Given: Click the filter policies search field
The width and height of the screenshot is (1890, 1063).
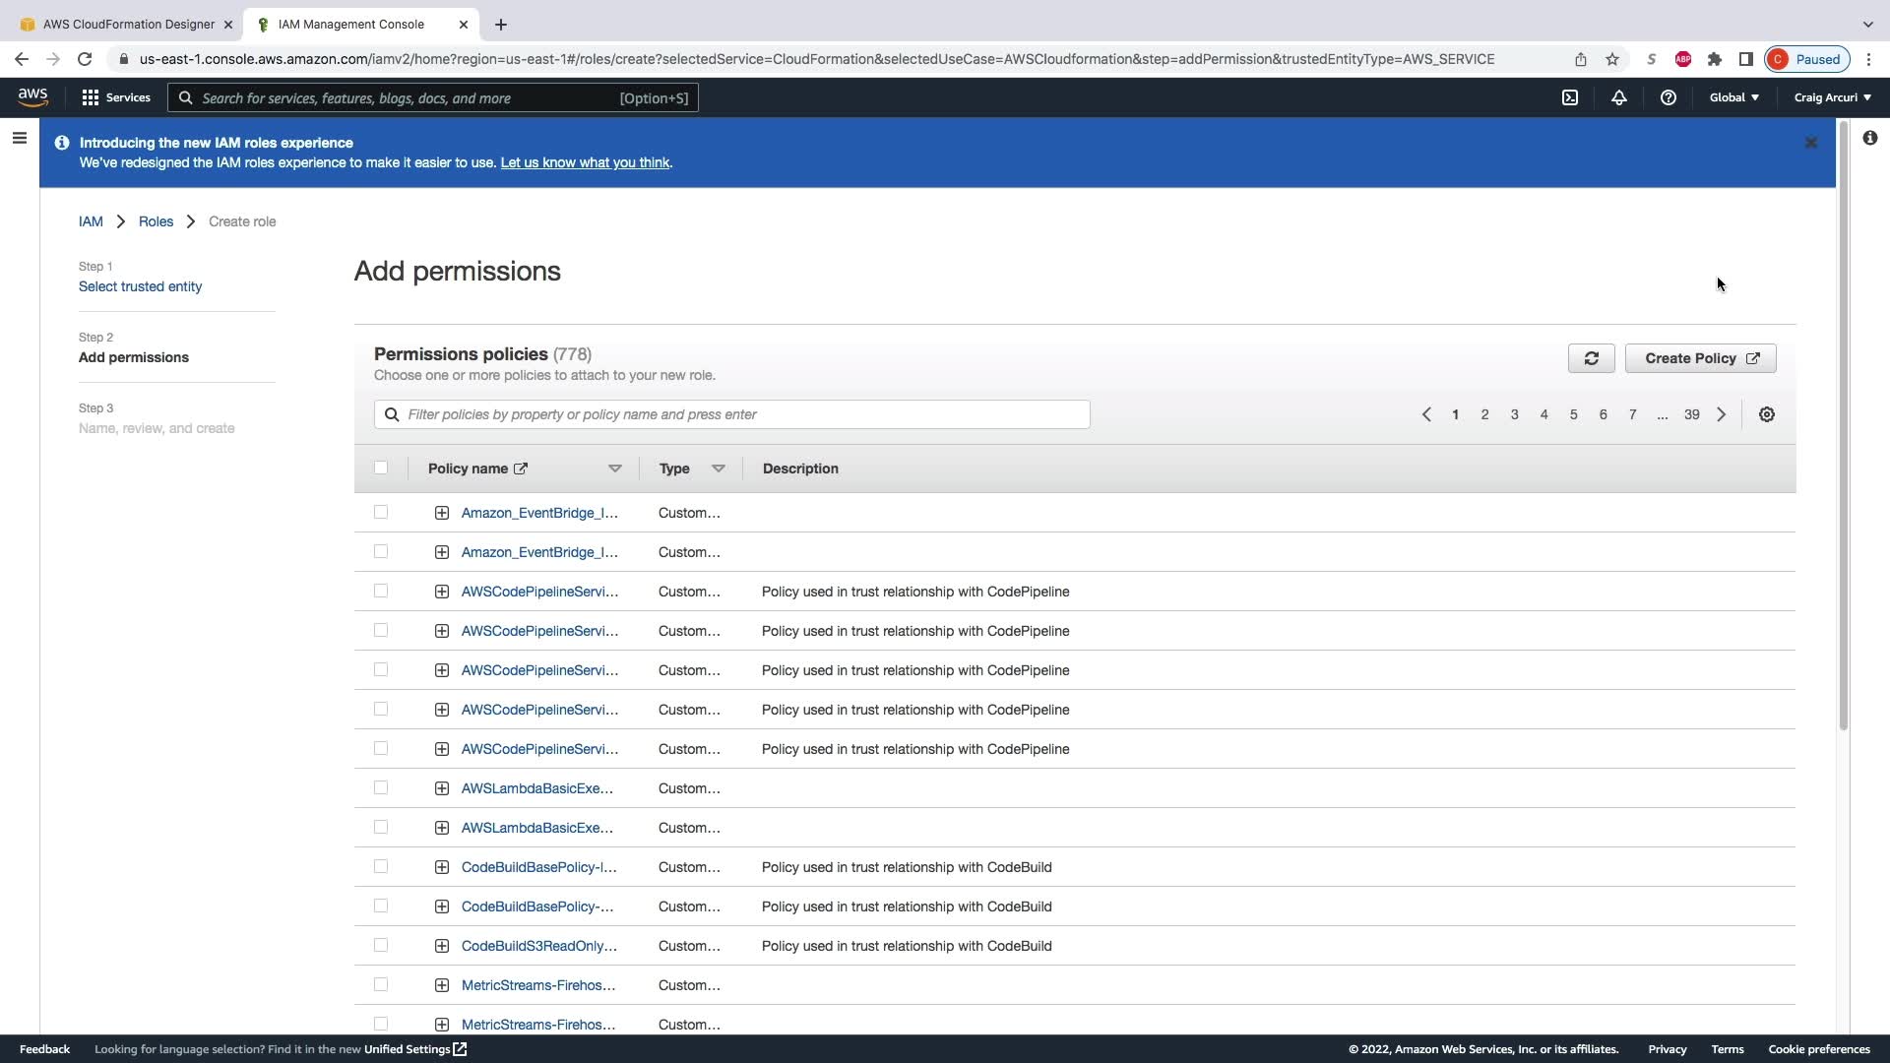Looking at the screenshot, I should coord(732,414).
